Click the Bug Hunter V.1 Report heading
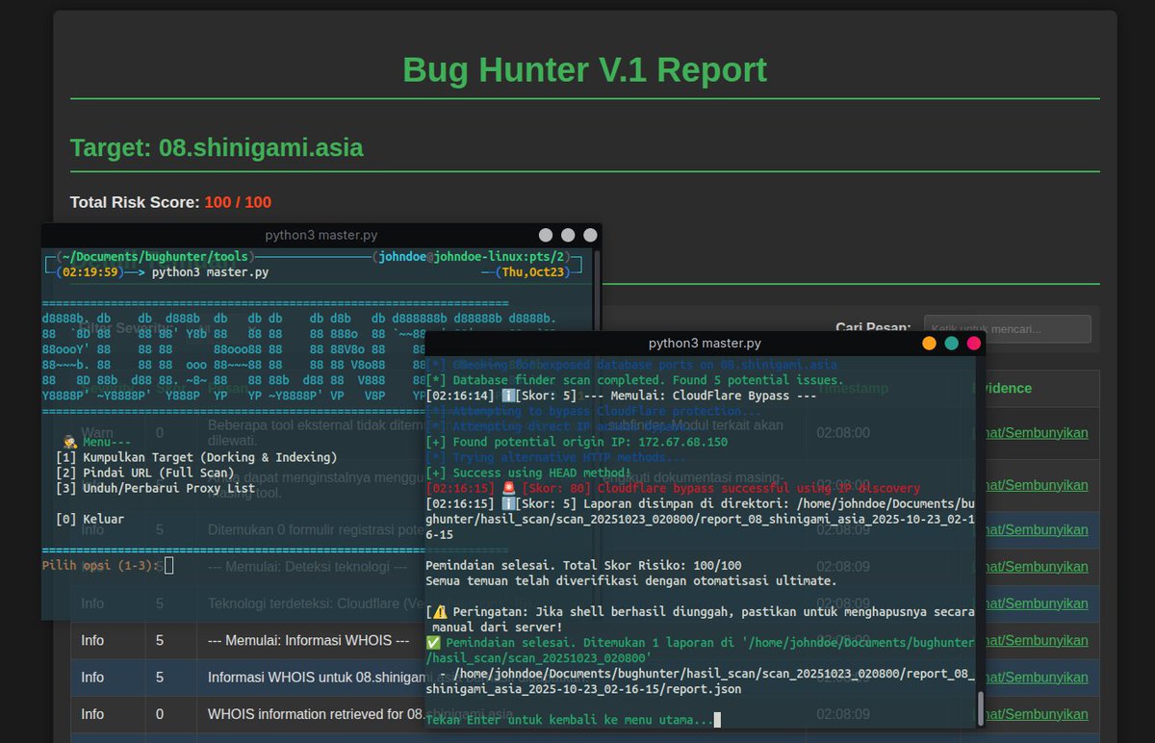Screen dimensions: 1155x743 point(584,70)
